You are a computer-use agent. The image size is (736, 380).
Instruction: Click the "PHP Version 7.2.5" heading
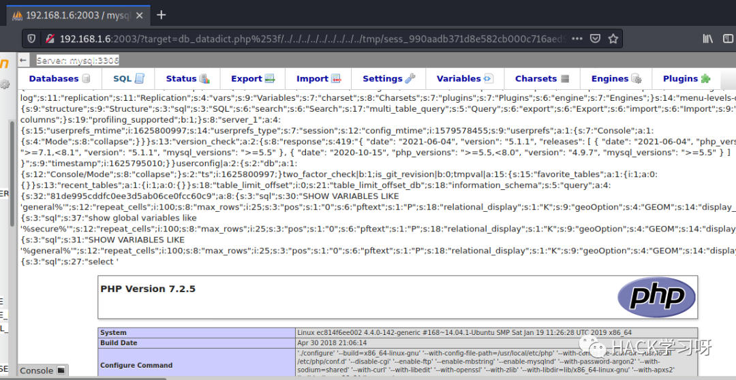(148, 289)
